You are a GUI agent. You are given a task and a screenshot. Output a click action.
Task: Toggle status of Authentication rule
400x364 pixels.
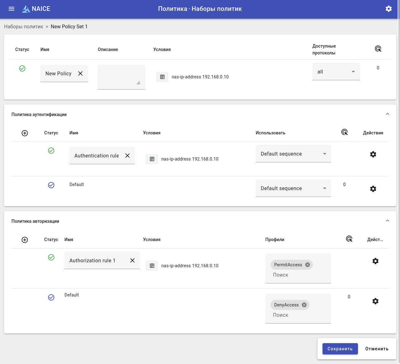(51, 151)
